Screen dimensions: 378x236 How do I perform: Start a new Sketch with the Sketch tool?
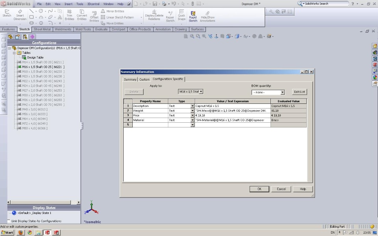(x=7, y=13)
